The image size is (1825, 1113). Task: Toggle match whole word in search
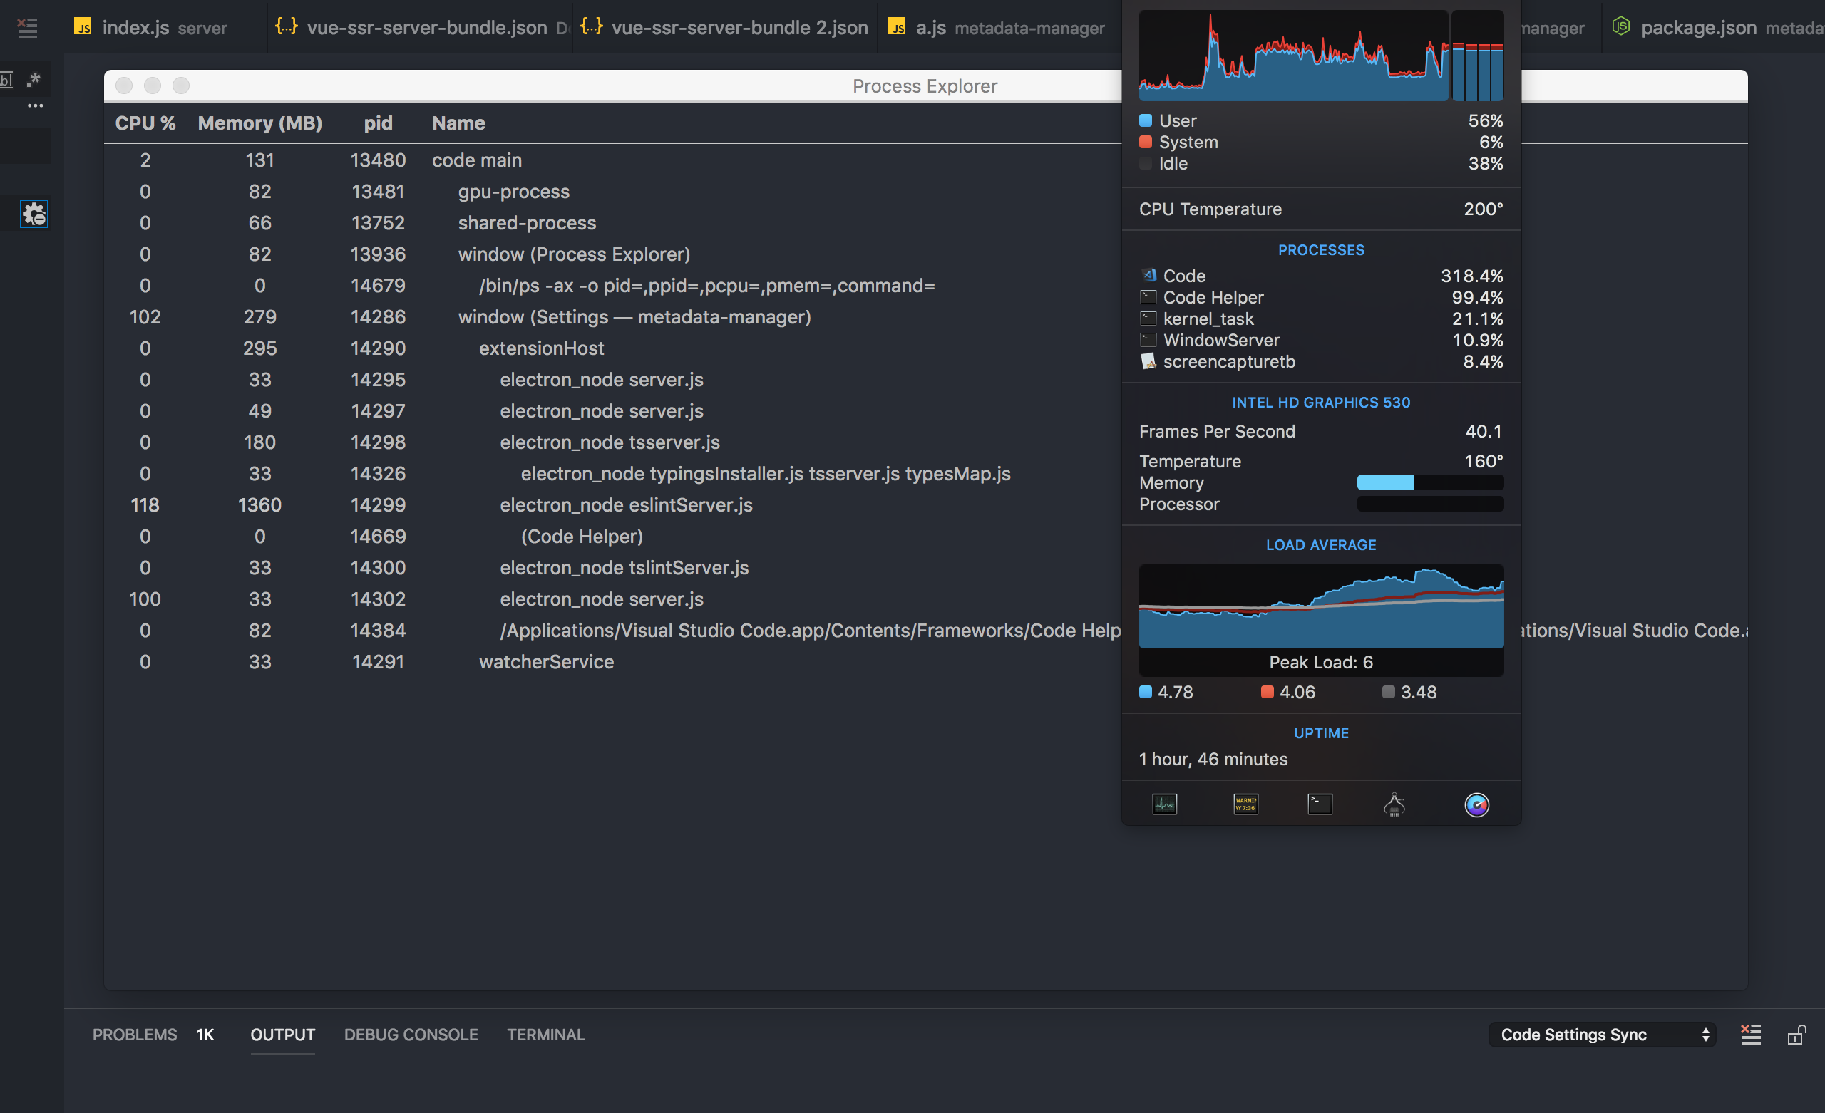(6, 79)
